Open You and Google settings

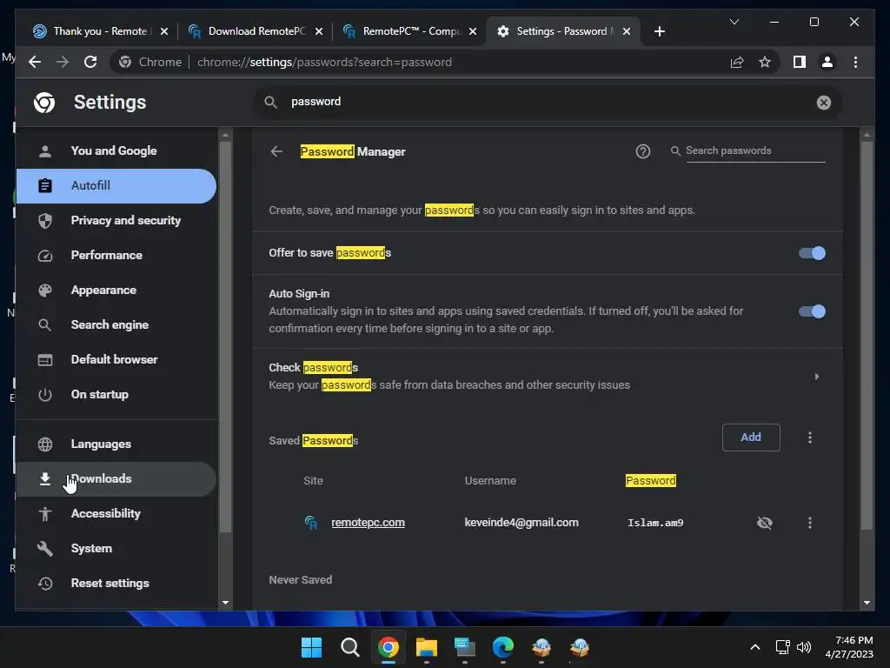[x=116, y=151]
